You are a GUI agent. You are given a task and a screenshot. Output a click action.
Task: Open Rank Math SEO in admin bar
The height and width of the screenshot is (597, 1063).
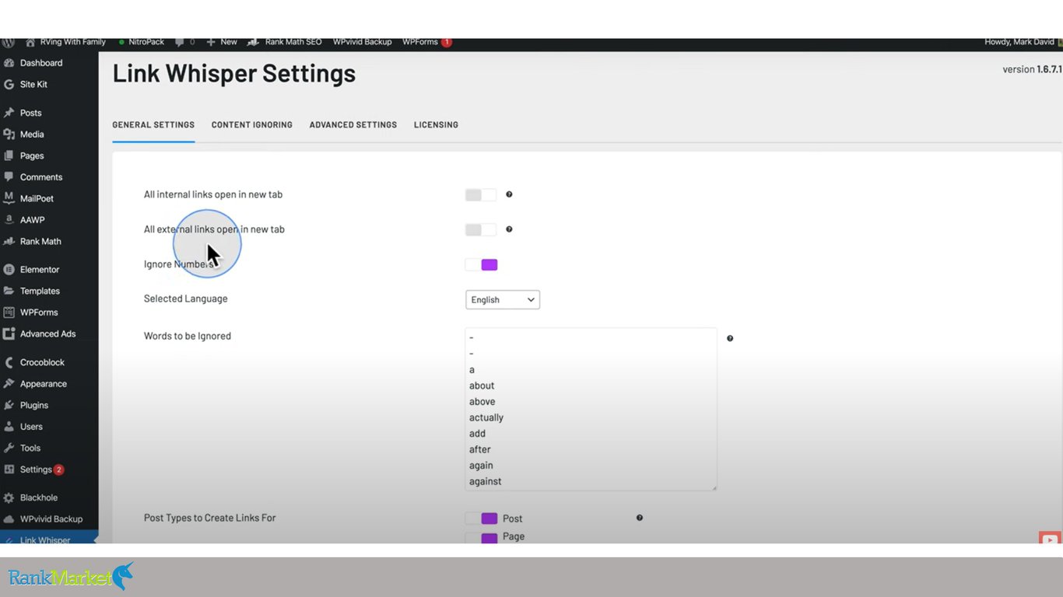(285, 42)
